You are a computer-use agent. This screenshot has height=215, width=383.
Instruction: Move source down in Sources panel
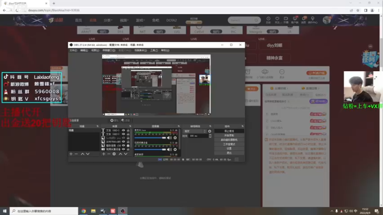point(125,154)
